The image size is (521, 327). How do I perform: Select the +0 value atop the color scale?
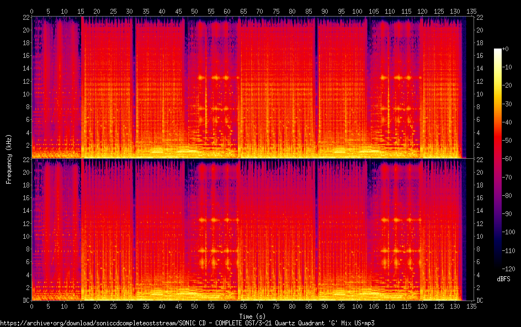(506, 49)
